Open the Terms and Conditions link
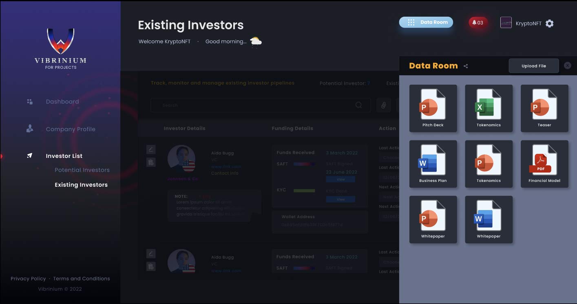Viewport: 577px width, 304px height. [82, 279]
